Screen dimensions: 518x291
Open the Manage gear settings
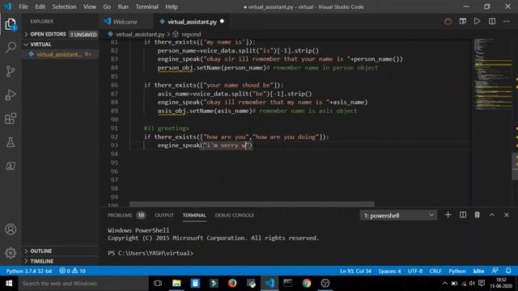pos(11,253)
